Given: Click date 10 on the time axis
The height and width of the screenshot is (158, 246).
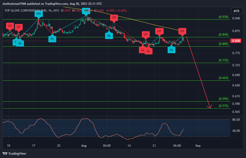Looking at the screenshot, I should click(x=9, y=146).
